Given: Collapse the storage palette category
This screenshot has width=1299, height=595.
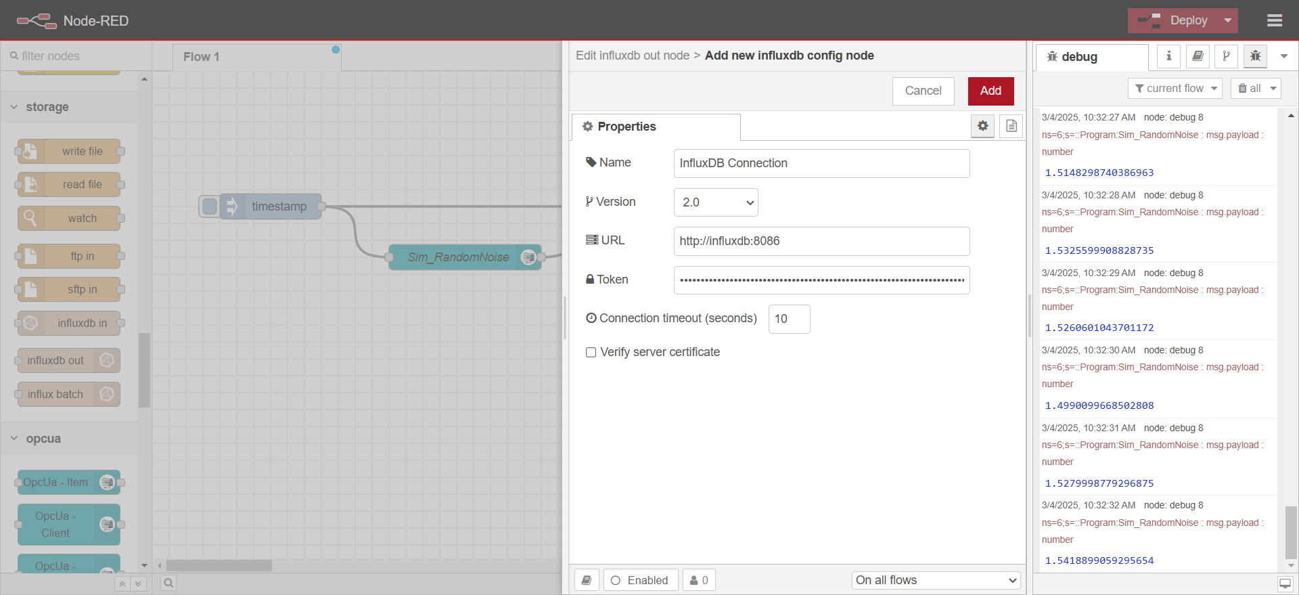Looking at the screenshot, I should [41, 107].
